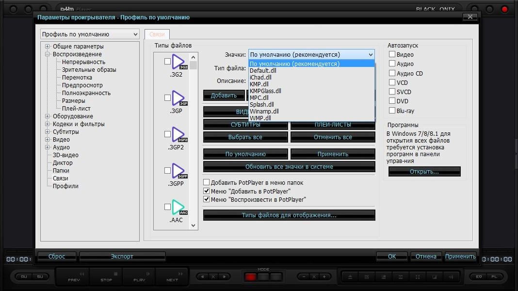
Task: Click the Добавить button
Action: [x=224, y=96]
